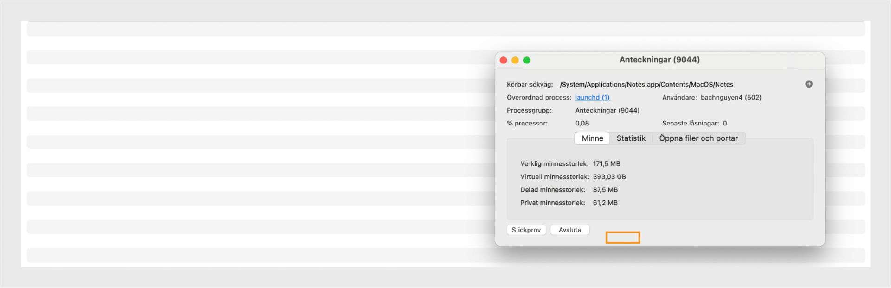
Task: Click the Virtuell minnesstorlek value 393,03 GB
Action: [609, 176]
